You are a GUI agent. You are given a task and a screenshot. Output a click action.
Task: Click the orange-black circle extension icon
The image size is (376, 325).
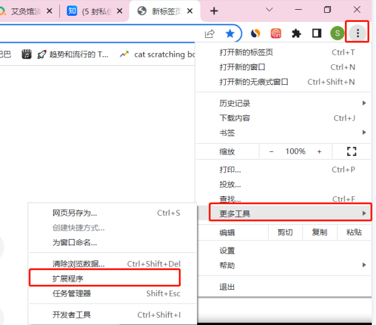256,33
